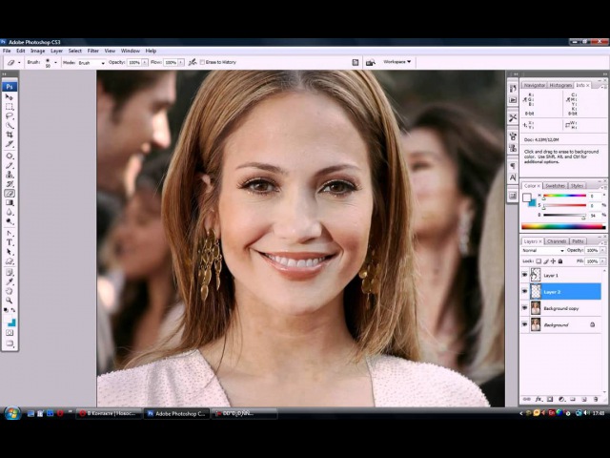Toggle lock all in Layers panel
610x458 pixels.
tap(560, 261)
